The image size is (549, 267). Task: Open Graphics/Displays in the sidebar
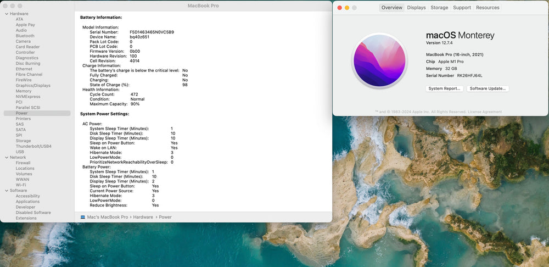[x=33, y=86]
